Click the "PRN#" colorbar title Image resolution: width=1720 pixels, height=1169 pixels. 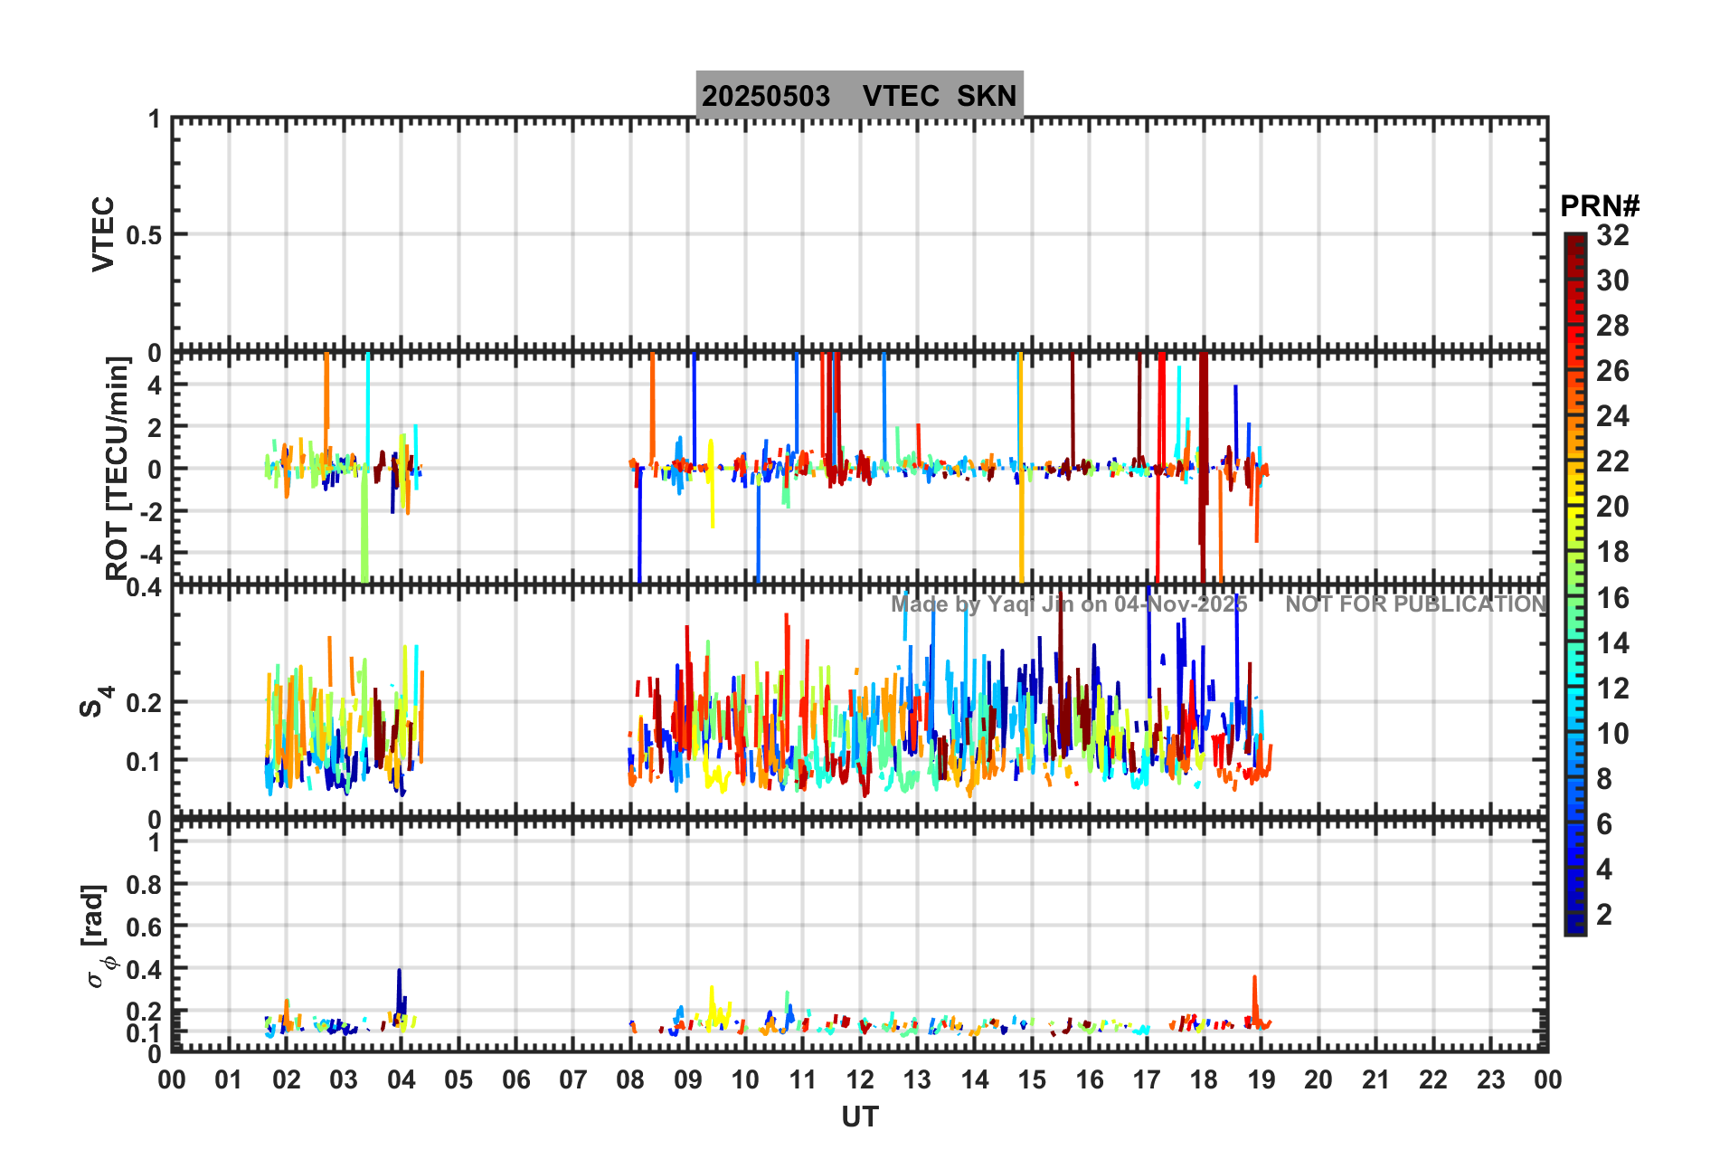[1600, 206]
